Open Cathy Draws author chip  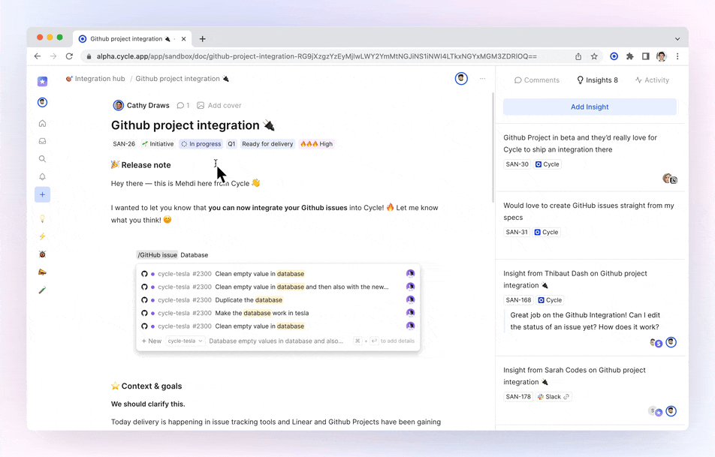(x=141, y=105)
